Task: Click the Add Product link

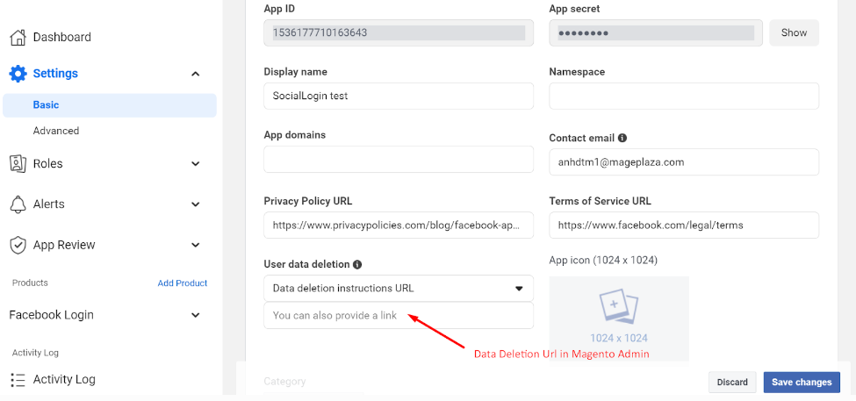Action: [x=183, y=283]
